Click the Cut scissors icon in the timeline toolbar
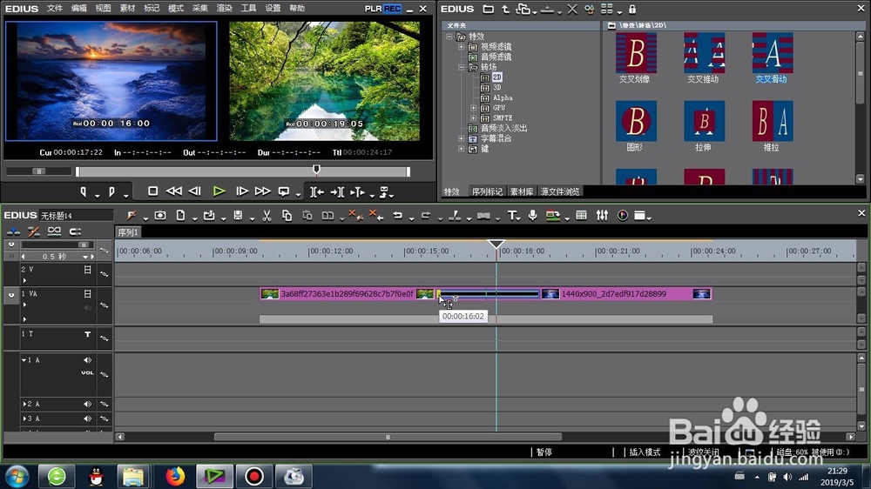This screenshot has height=489, width=871. point(267,216)
